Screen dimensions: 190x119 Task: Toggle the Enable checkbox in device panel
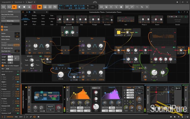pos(1,30)
